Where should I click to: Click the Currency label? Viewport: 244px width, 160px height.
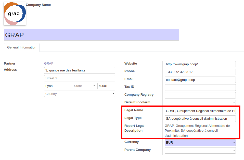[132, 142]
